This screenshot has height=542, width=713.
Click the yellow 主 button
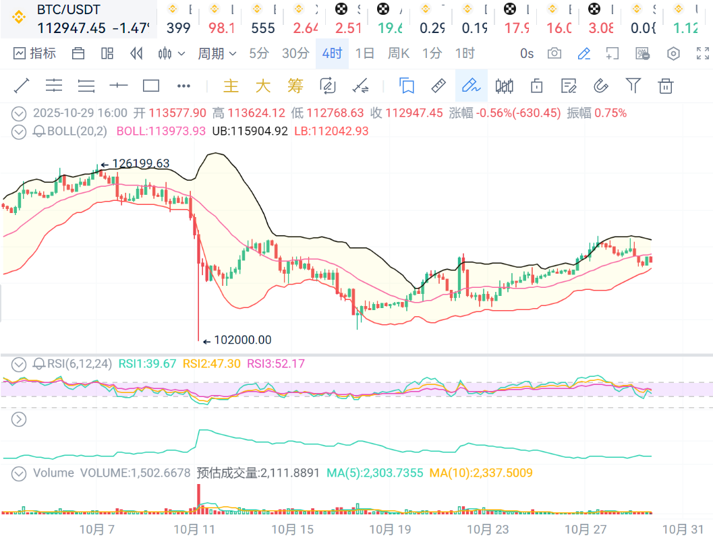tap(231, 86)
